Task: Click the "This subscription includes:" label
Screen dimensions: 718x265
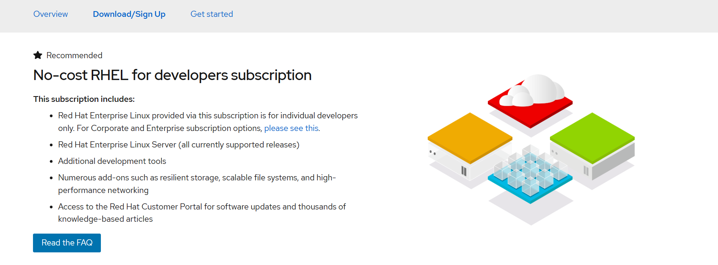Action: (84, 99)
